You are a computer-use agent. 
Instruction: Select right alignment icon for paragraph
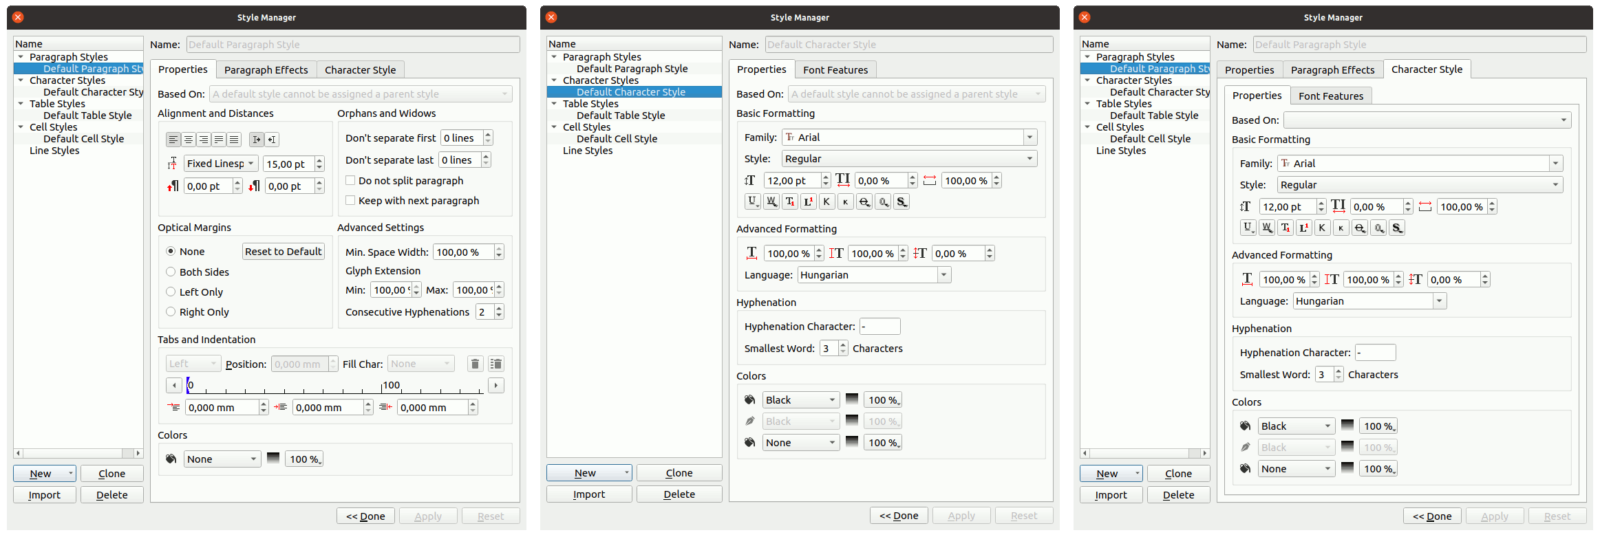click(x=204, y=140)
